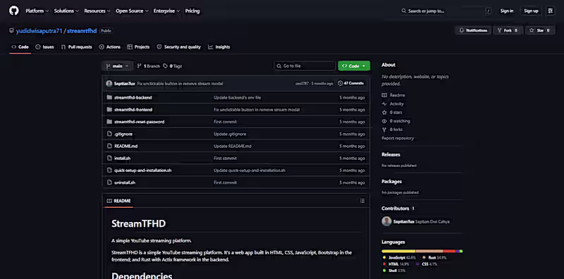Open the latest commit message link
This screenshot has height=279, width=564.
coord(180,83)
